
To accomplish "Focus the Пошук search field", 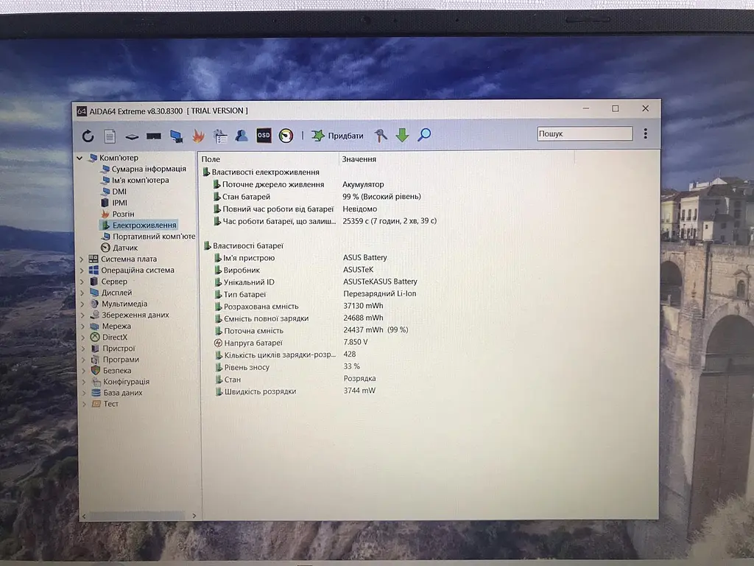I will [x=585, y=133].
